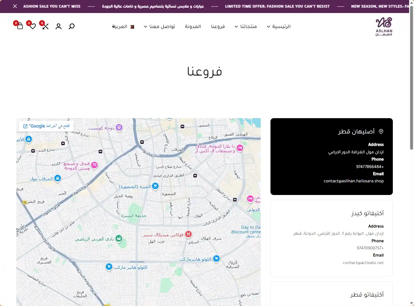Click the الميرة المنصورة cart marker
This screenshot has height=306, width=414.
coord(155,186)
